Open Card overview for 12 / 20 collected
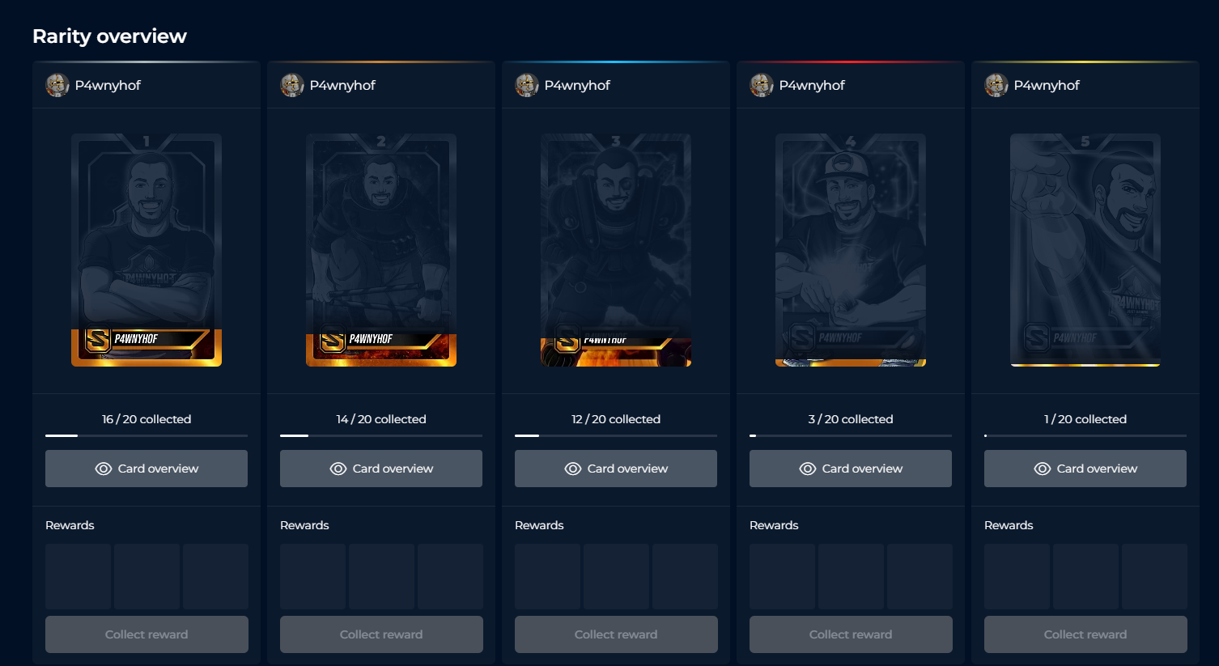The width and height of the screenshot is (1219, 666). (x=616, y=469)
